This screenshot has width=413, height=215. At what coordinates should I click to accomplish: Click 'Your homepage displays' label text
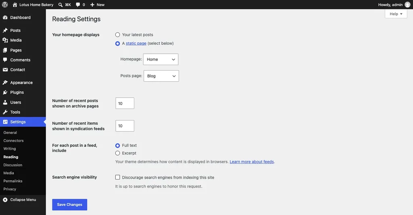pyautogui.click(x=75, y=35)
